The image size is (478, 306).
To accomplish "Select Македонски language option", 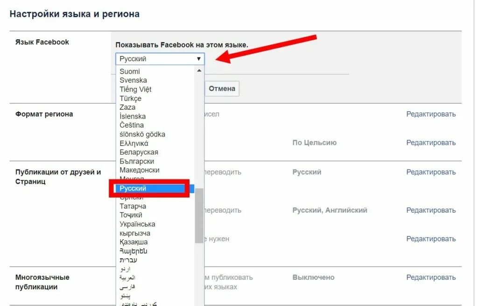I will point(139,170).
